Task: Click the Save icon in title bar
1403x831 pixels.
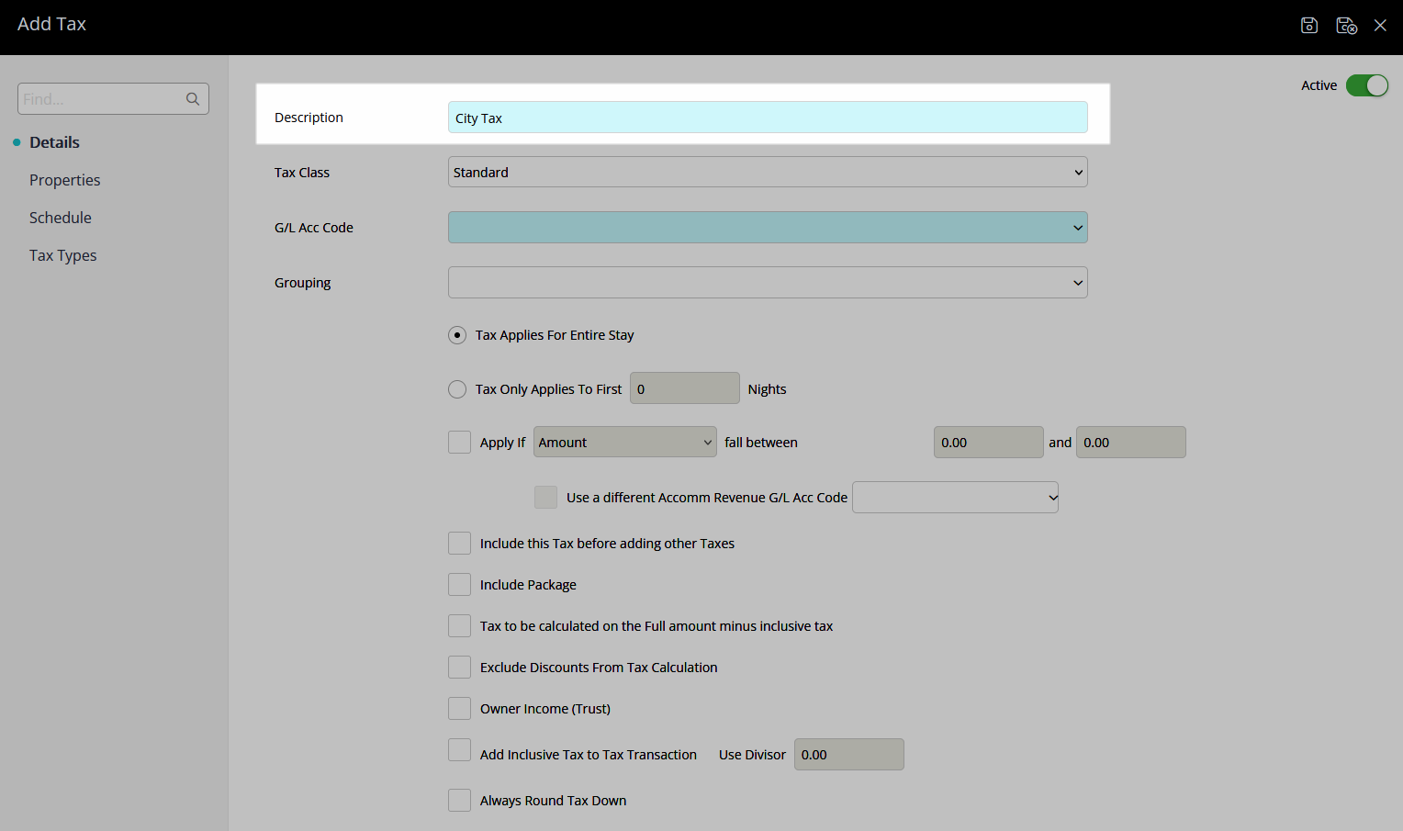Action: [1309, 26]
